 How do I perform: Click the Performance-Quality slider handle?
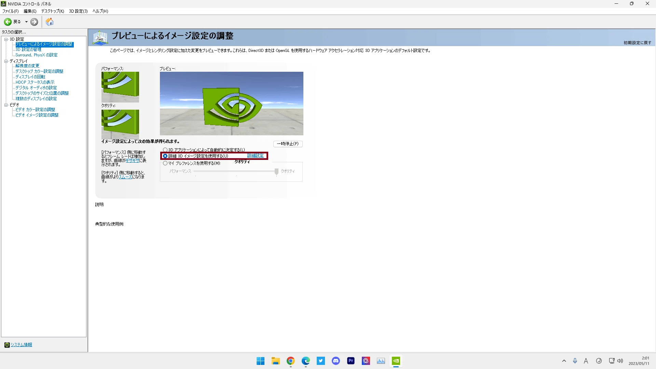276,172
